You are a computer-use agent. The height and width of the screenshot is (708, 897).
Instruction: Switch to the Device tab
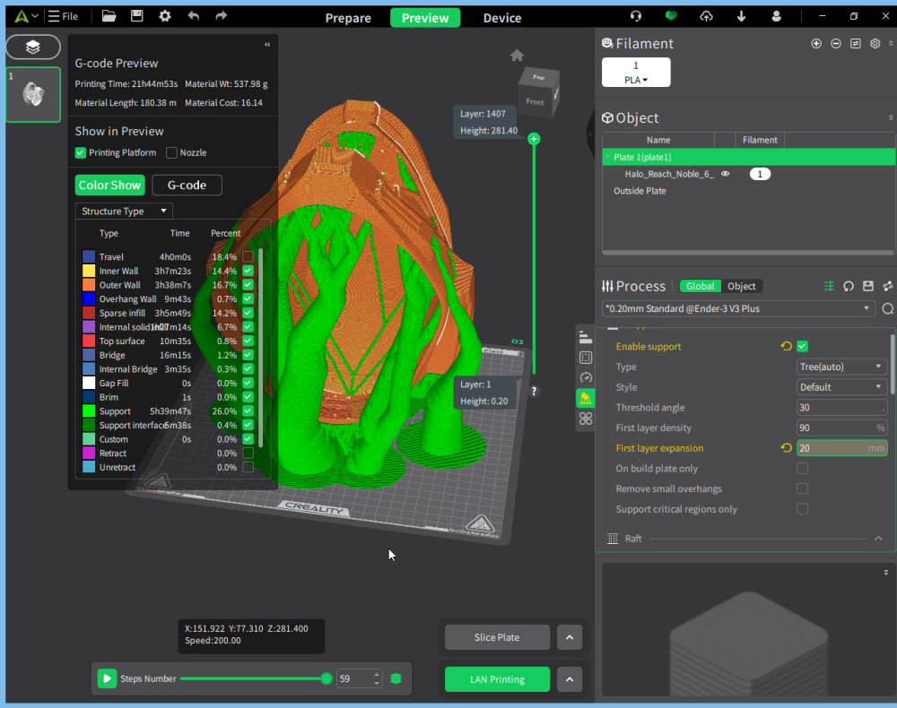[502, 18]
